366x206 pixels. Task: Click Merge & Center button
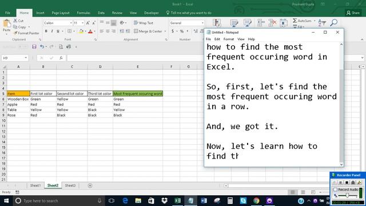tap(148, 31)
